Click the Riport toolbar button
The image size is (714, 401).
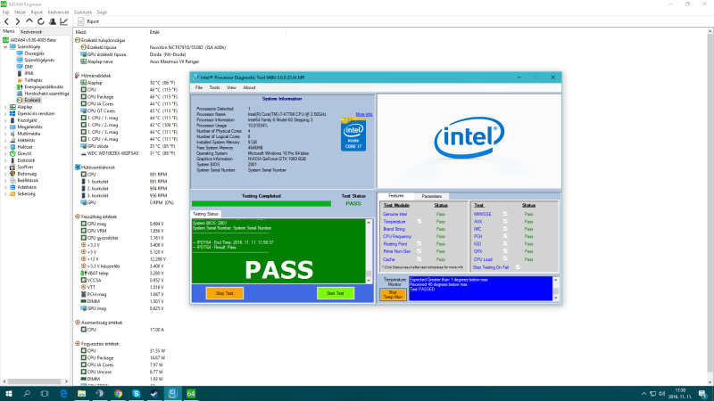pyautogui.click(x=88, y=21)
